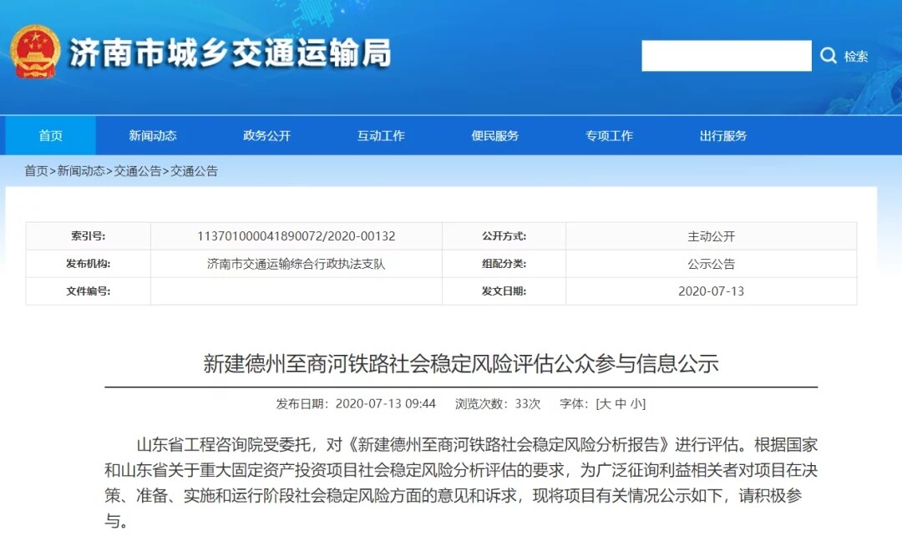Open the 首页 tab in navigation bar

(x=50, y=135)
